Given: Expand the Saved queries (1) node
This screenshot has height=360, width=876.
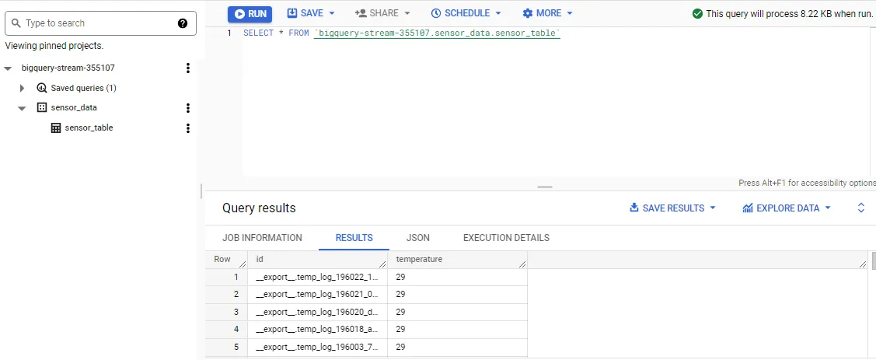Looking at the screenshot, I should coord(23,88).
